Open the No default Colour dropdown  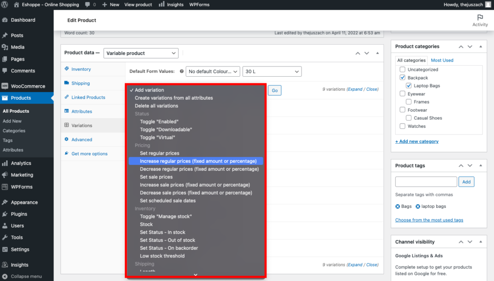point(213,71)
